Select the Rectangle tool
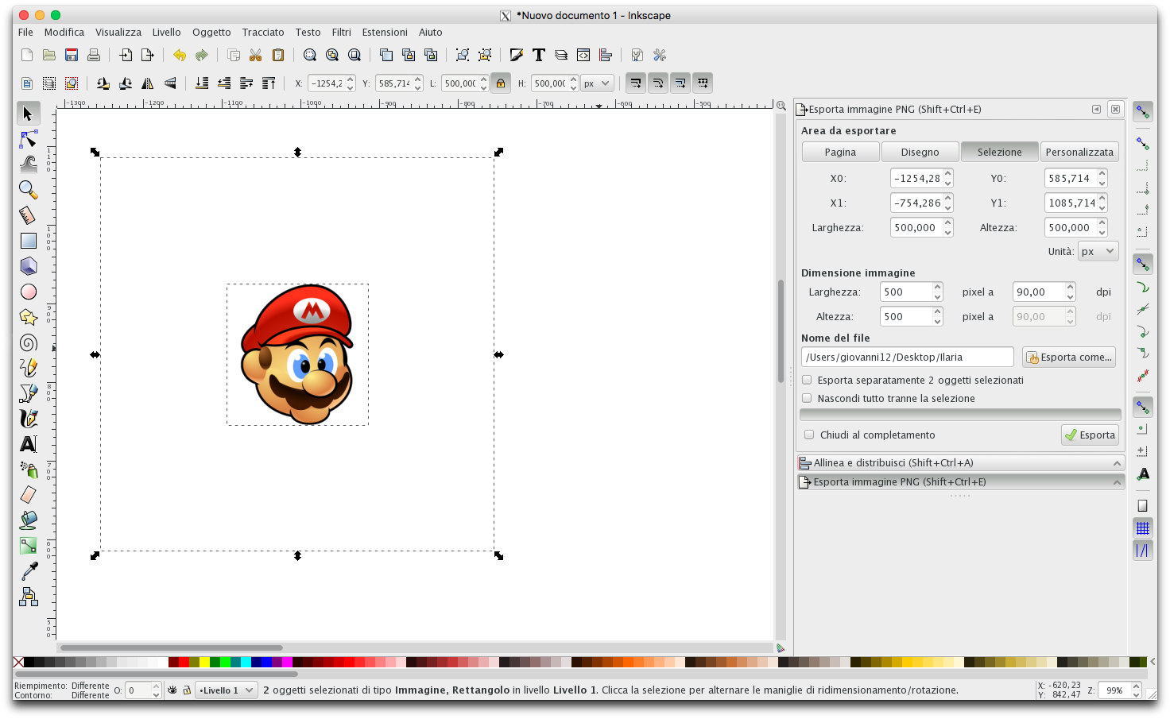The image size is (1170, 719). coord(29,241)
